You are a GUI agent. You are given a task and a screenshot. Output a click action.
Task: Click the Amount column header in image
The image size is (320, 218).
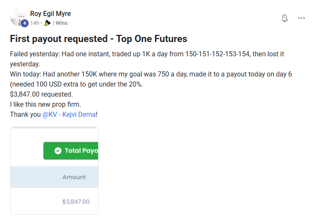point(74,177)
